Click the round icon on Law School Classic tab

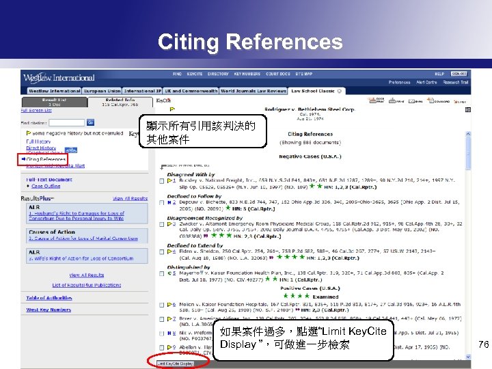339,91
